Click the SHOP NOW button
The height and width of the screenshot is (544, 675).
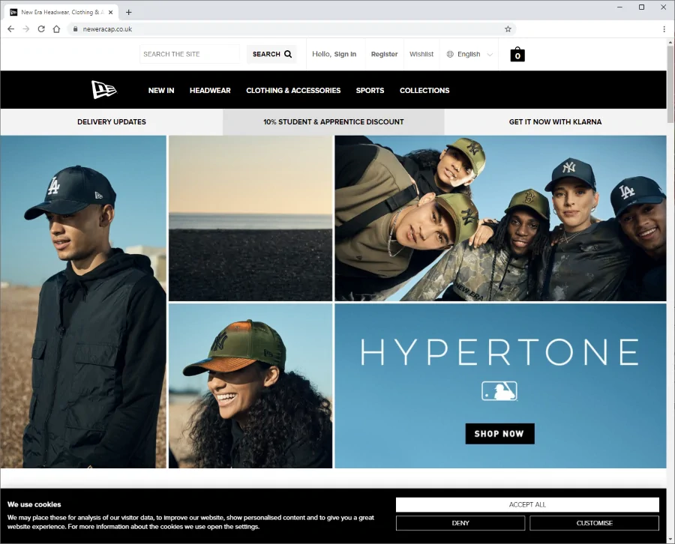point(499,434)
